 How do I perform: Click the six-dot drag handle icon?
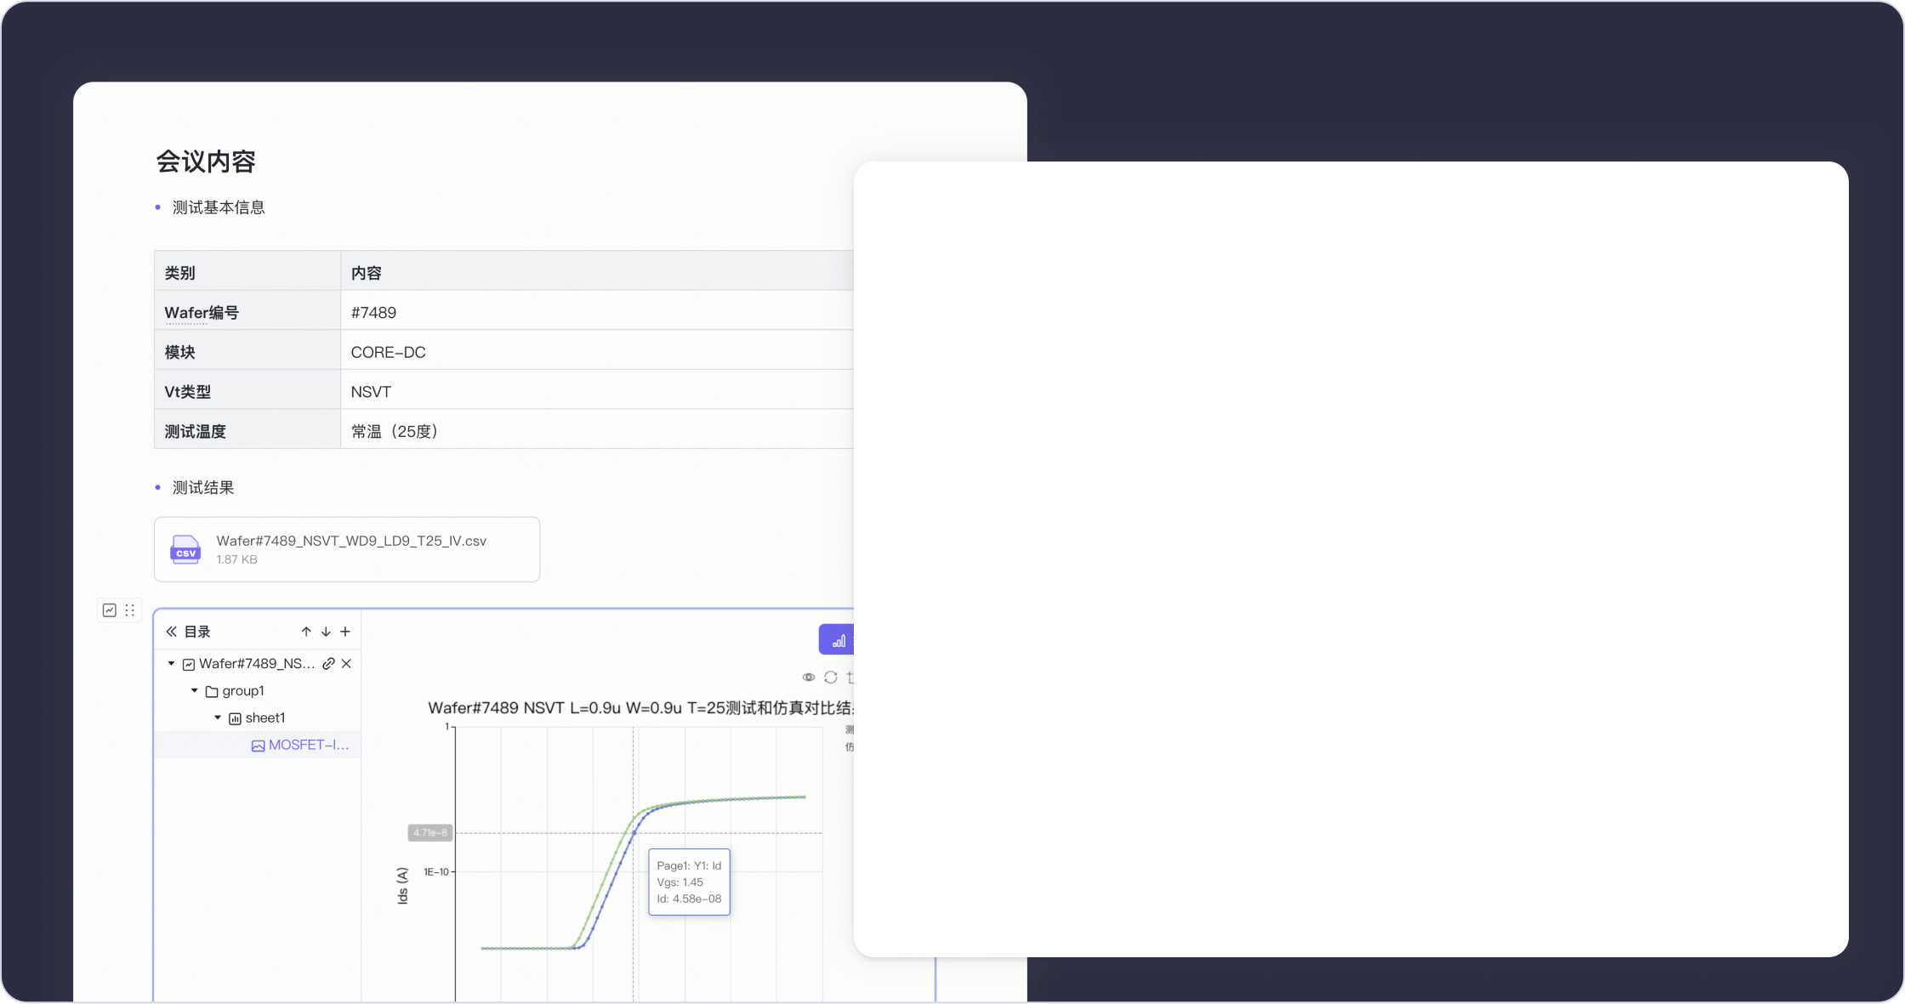coord(130,610)
